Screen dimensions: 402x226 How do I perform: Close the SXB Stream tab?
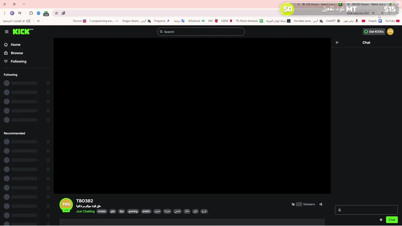(299, 4)
